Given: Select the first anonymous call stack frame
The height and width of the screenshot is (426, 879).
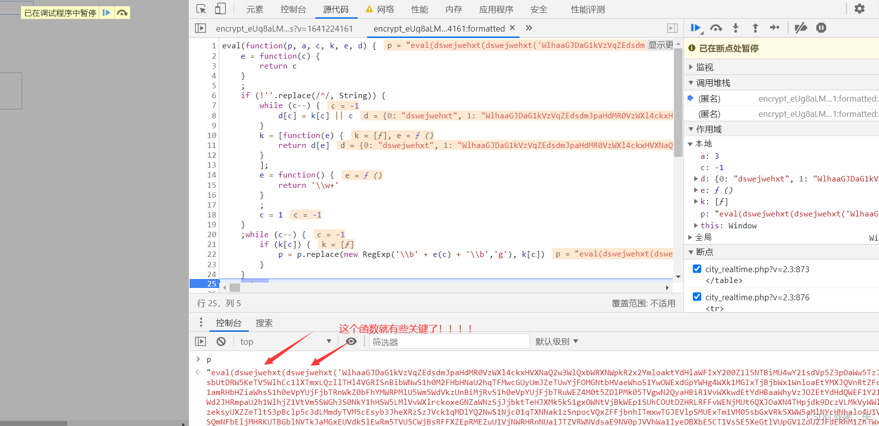Looking at the screenshot, I should coord(781,99).
